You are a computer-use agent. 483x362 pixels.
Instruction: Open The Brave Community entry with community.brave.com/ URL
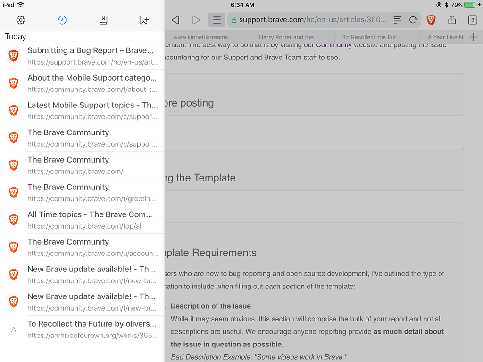(x=83, y=165)
